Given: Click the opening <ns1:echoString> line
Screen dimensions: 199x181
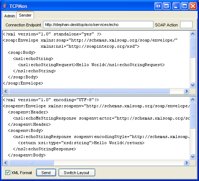Looking at the screenshot, I should click(33, 59).
